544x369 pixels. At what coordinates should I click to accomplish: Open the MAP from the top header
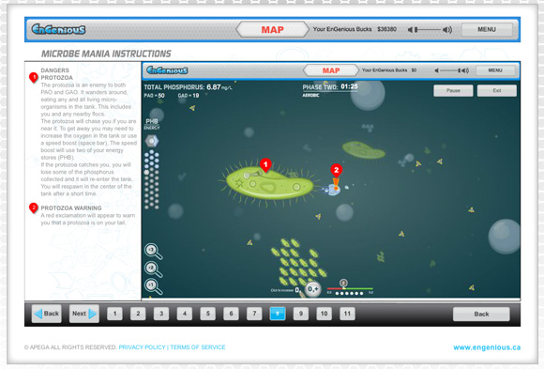pyautogui.click(x=272, y=29)
